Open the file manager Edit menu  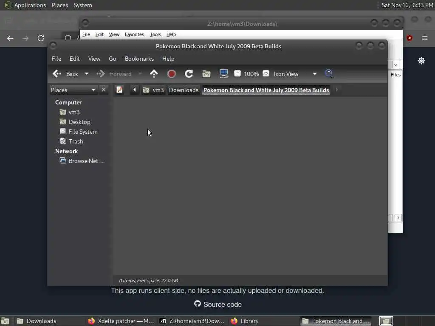[74, 59]
